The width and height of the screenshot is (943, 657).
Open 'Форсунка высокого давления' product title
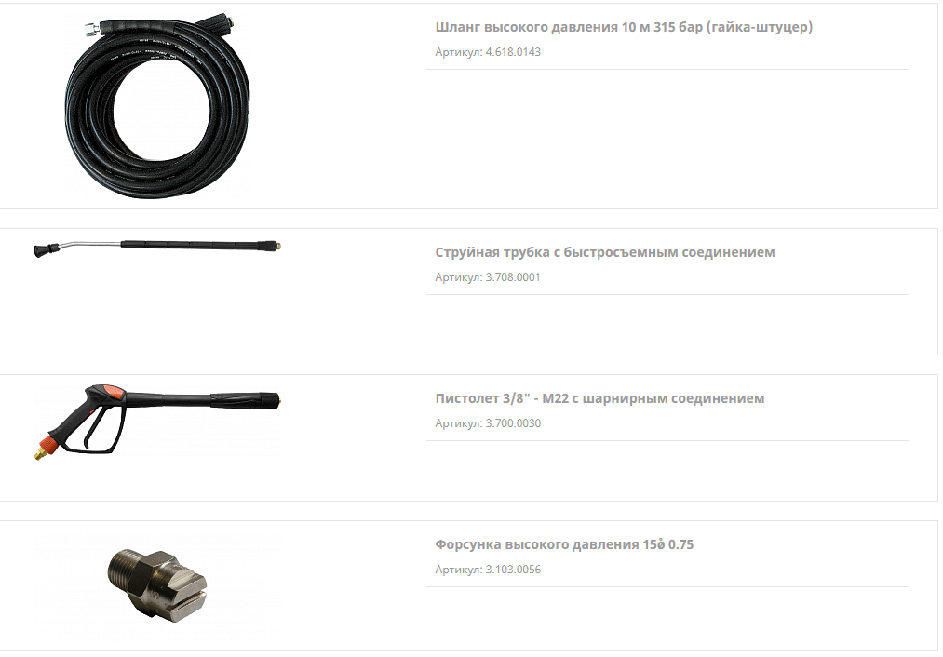point(564,544)
